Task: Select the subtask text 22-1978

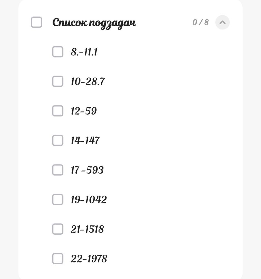Action: 88,259
